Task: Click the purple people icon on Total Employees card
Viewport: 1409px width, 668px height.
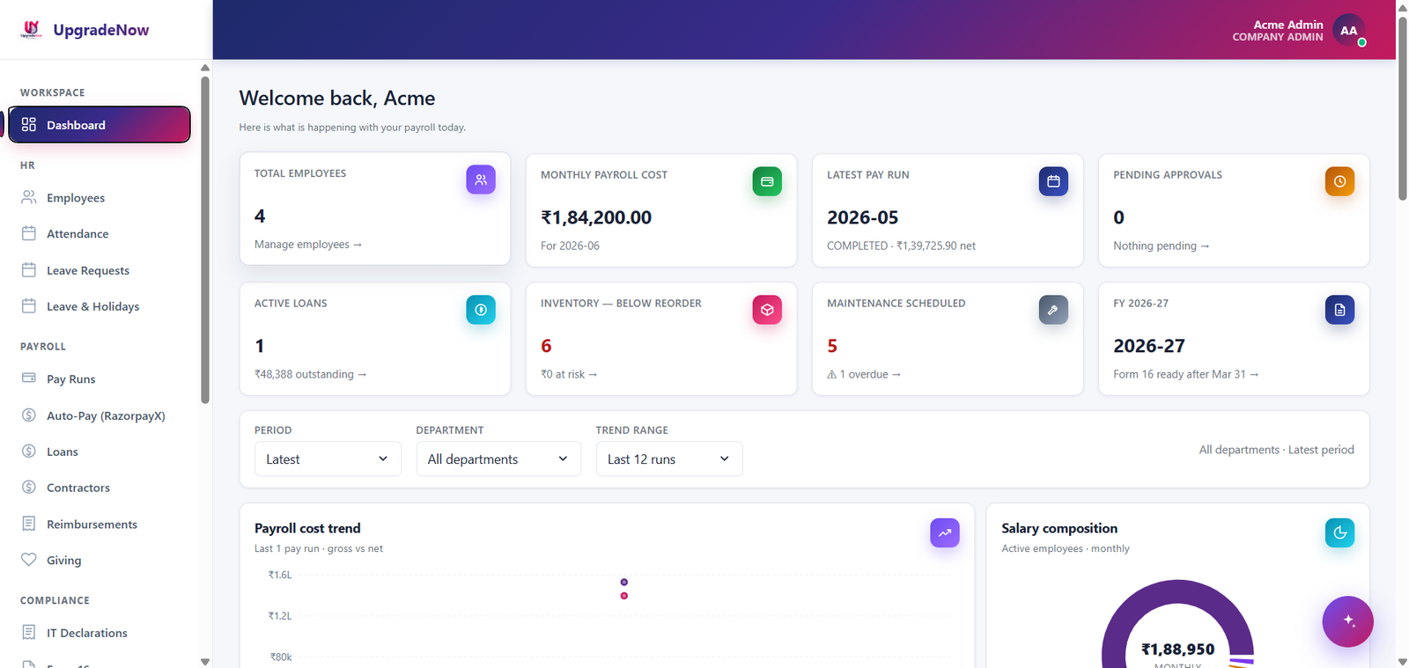Action: pyautogui.click(x=481, y=180)
